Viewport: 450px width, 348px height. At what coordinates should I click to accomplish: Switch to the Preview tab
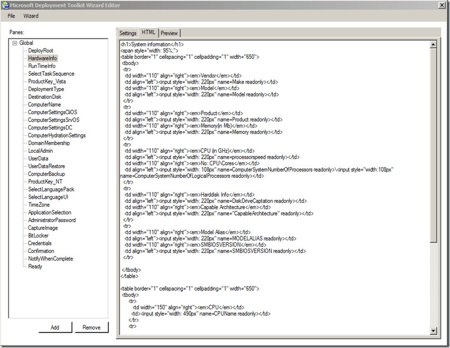169,33
